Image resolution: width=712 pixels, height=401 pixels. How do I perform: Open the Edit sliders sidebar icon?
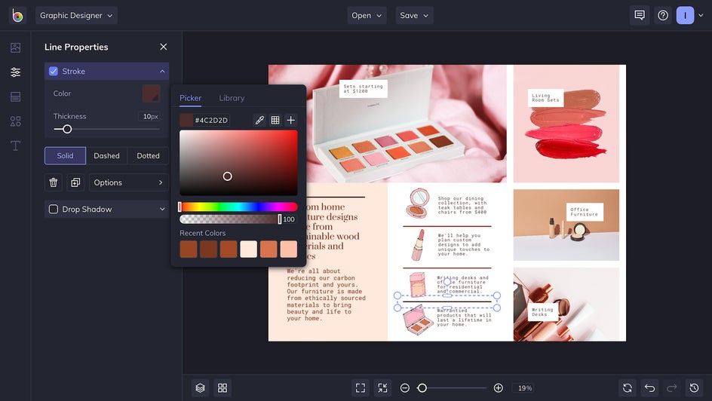click(x=15, y=72)
